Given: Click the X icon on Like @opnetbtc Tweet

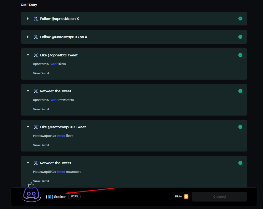Looking at the screenshot, I should tap(36, 55).
